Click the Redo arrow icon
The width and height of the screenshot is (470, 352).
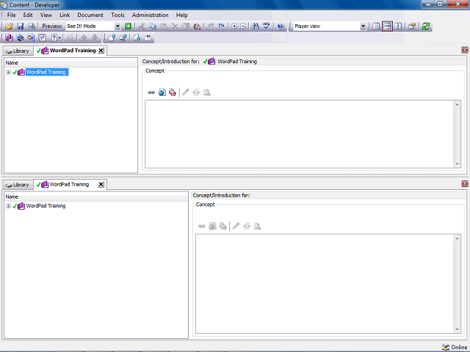click(x=222, y=26)
